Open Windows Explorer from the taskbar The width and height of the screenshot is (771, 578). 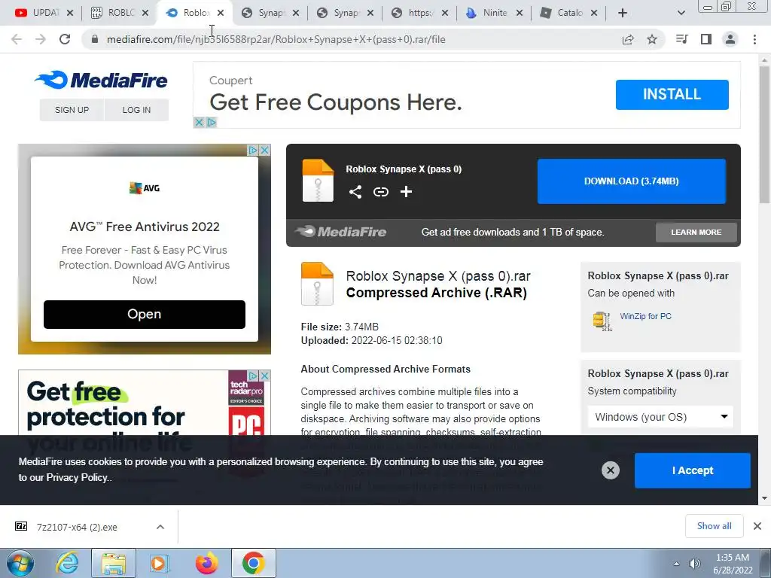114,563
